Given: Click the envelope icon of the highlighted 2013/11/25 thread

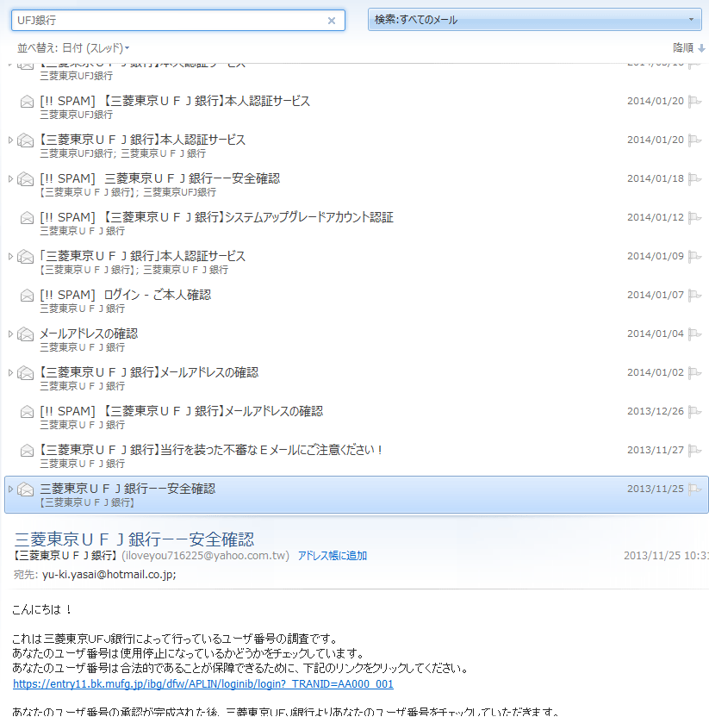Looking at the screenshot, I should point(26,489).
